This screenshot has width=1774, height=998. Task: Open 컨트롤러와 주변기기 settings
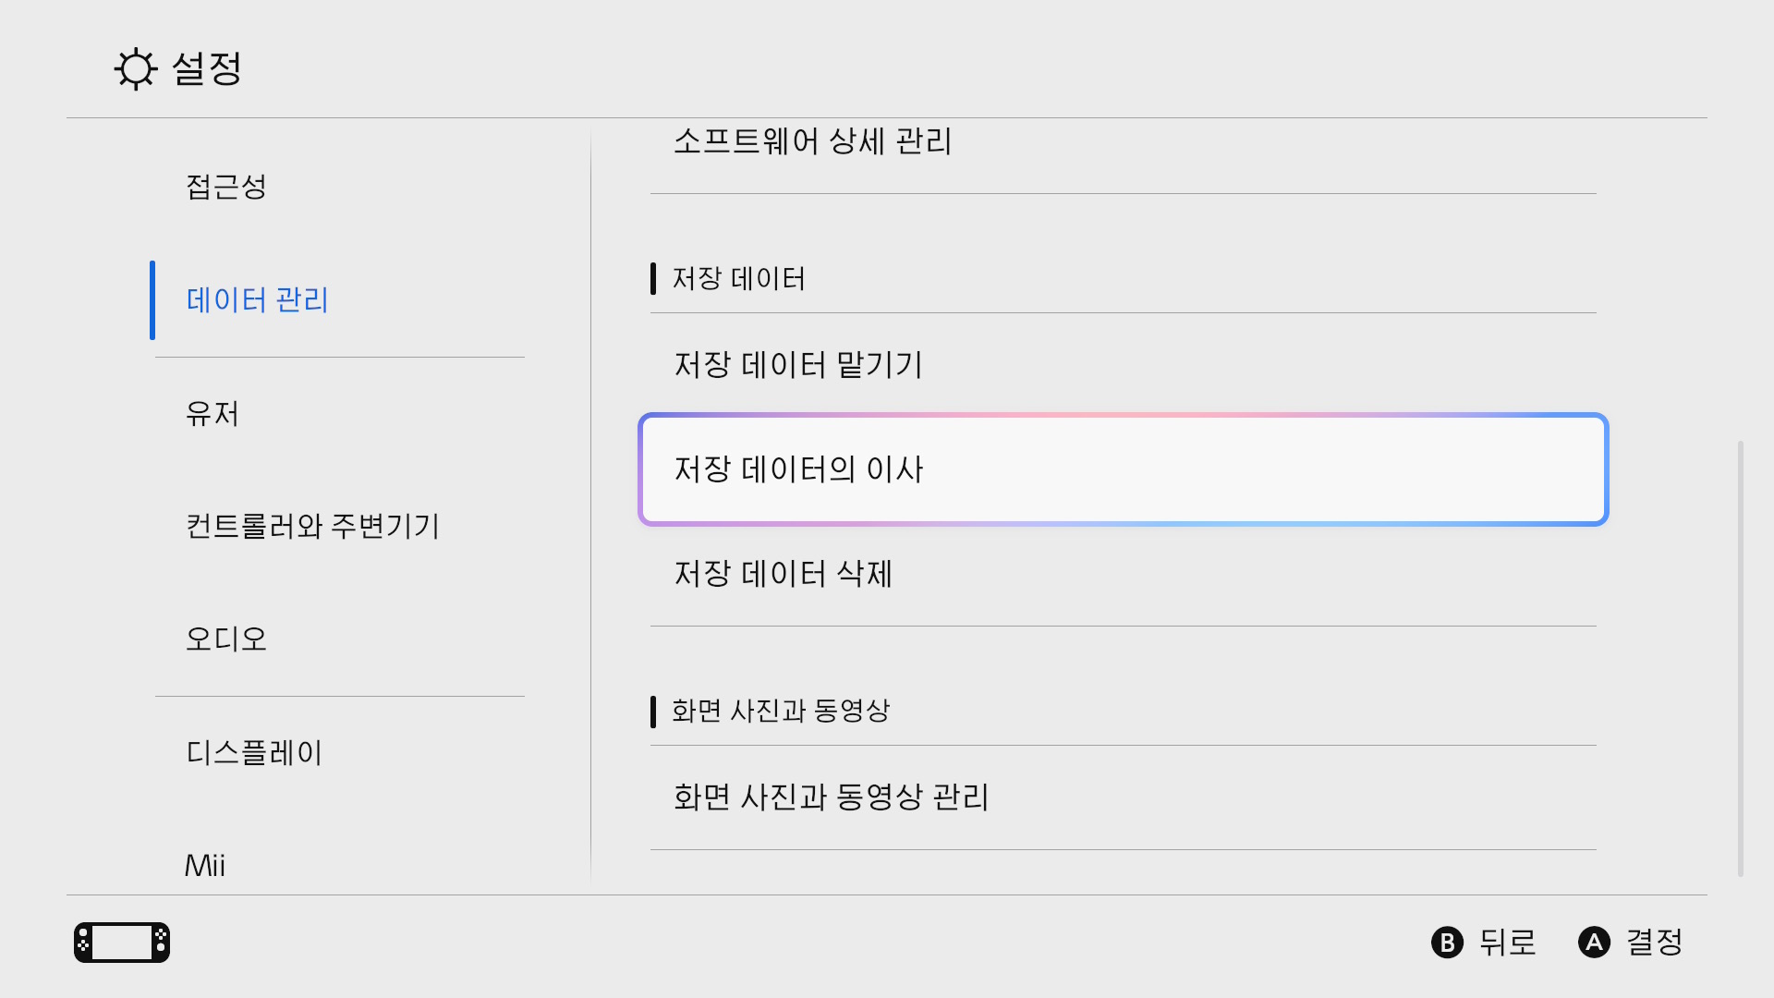pyautogui.click(x=314, y=527)
